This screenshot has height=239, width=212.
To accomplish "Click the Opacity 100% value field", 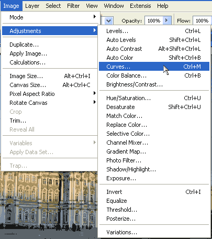I will [154, 21].
